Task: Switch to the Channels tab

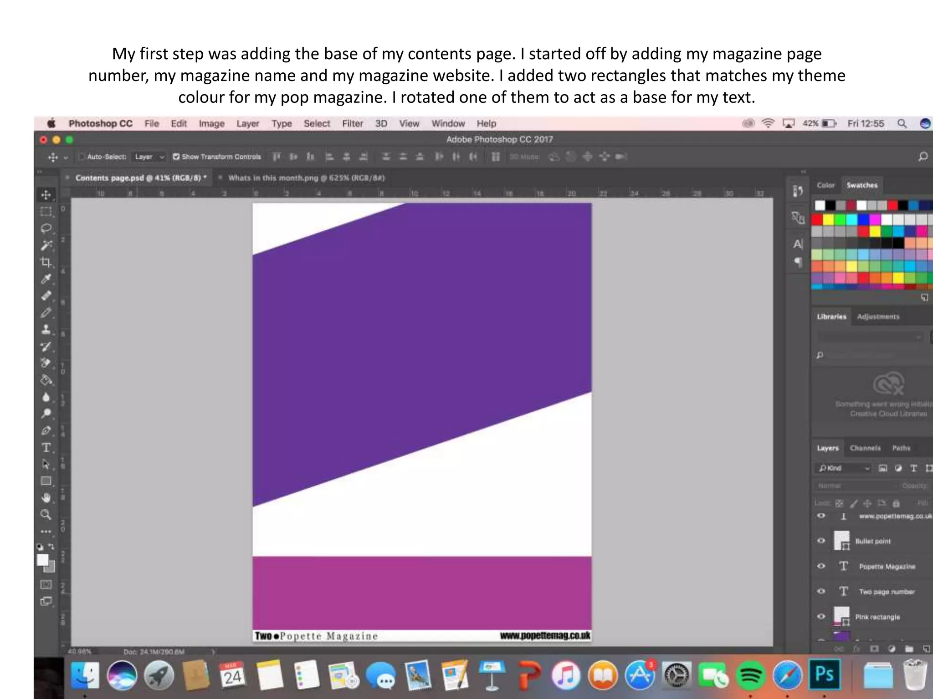Action: point(865,448)
